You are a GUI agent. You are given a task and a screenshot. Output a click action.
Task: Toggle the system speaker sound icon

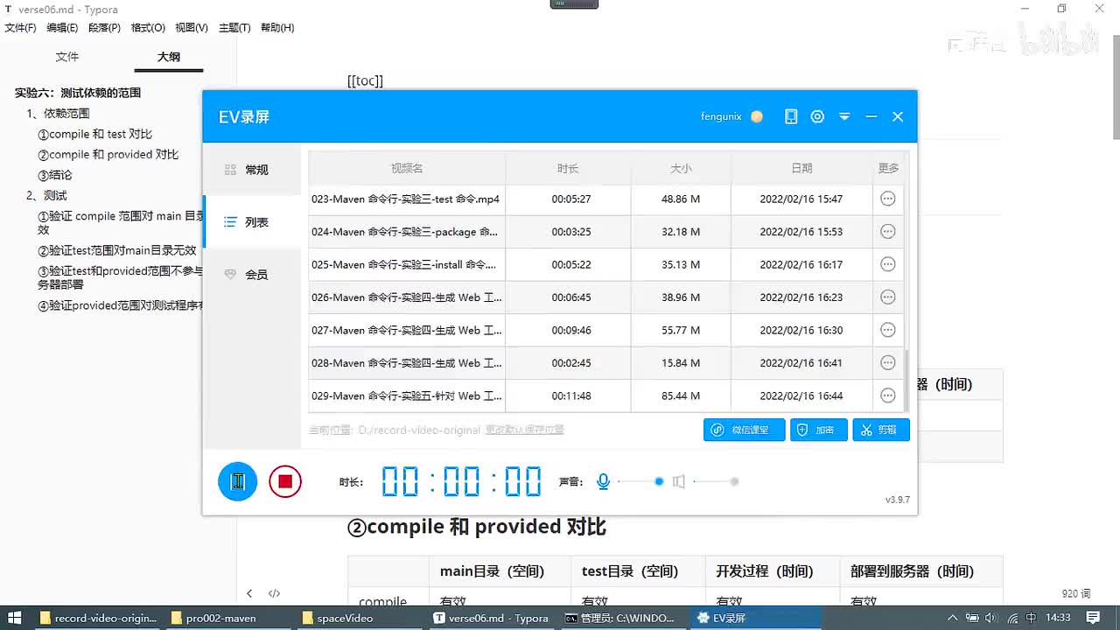pos(679,481)
